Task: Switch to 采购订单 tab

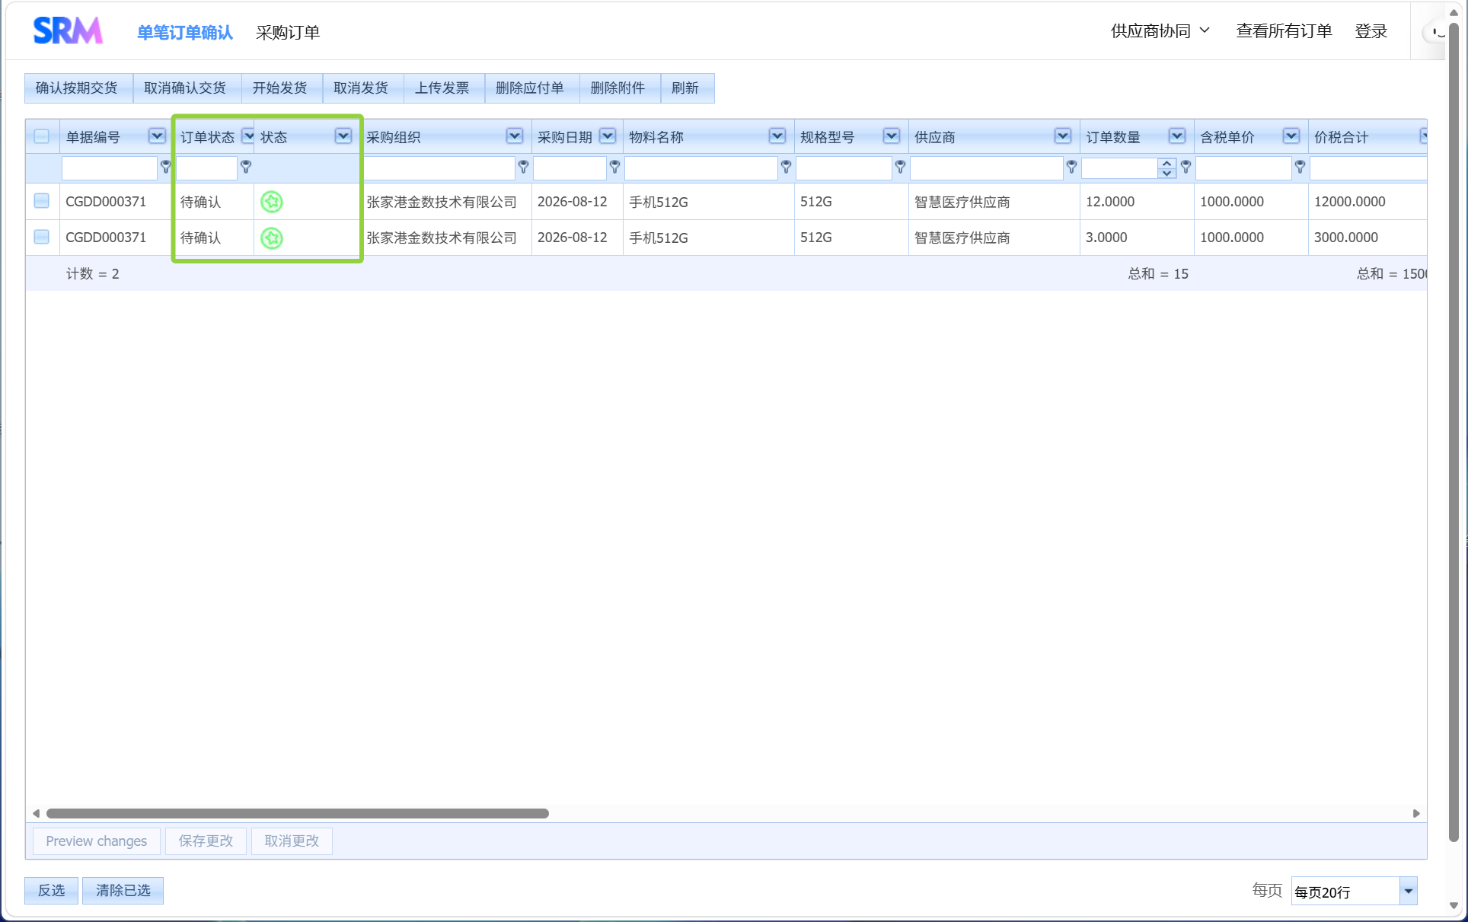Action: (x=288, y=33)
